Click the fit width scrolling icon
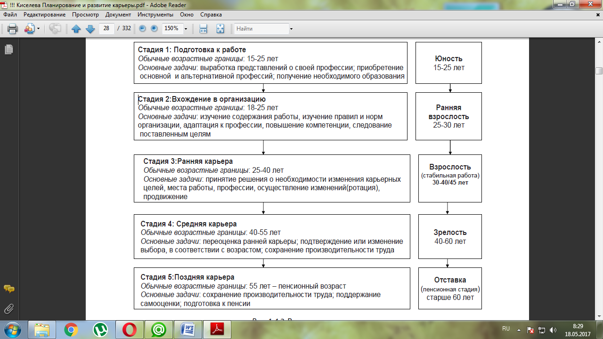Image resolution: width=603 pixels, height=339 pixels. (204, 29)
